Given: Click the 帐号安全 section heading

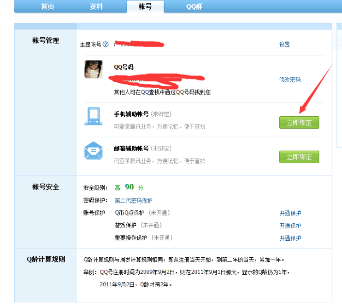Looking at the screenshot, I should click(x=46, y=187).
